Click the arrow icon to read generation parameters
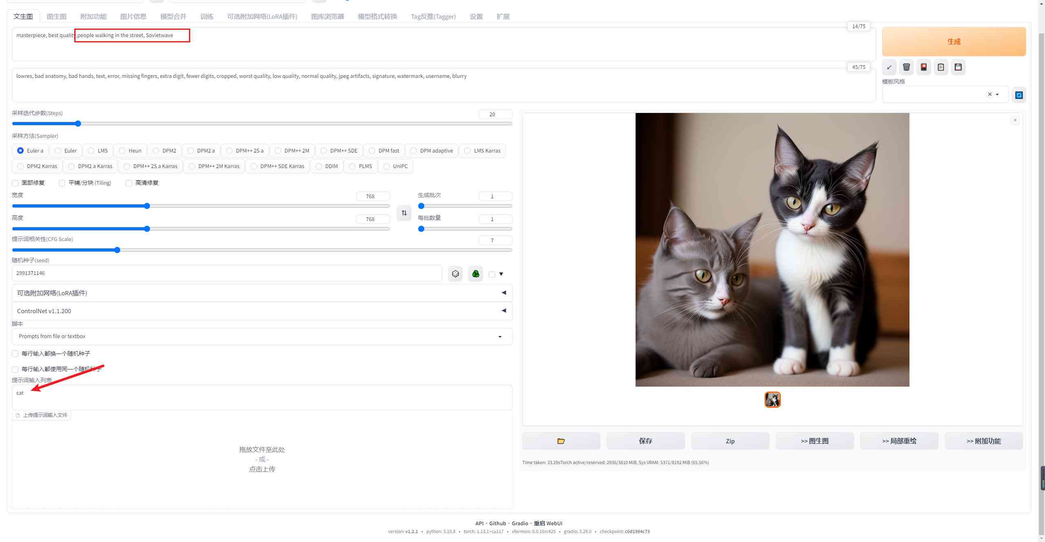Screen dimensions: 1045x542 (x=889, y=67)
